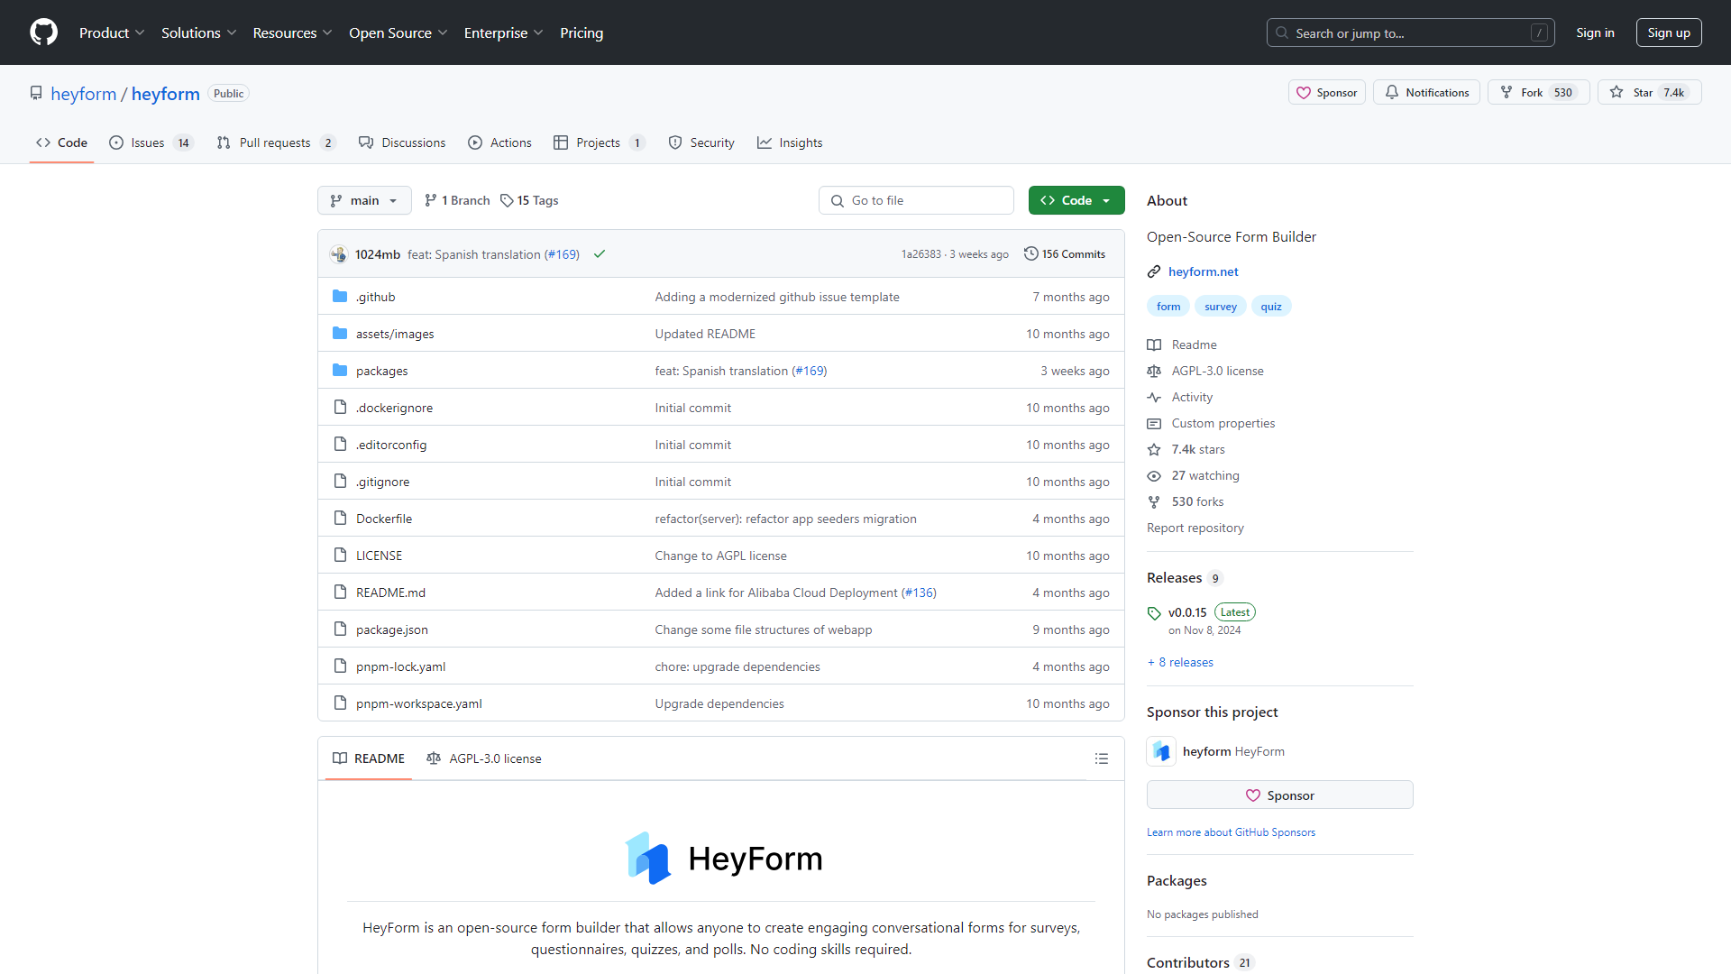Click the Dockerfile file icon
This screenshot has height=974, width=1731.
pos(340,519)
